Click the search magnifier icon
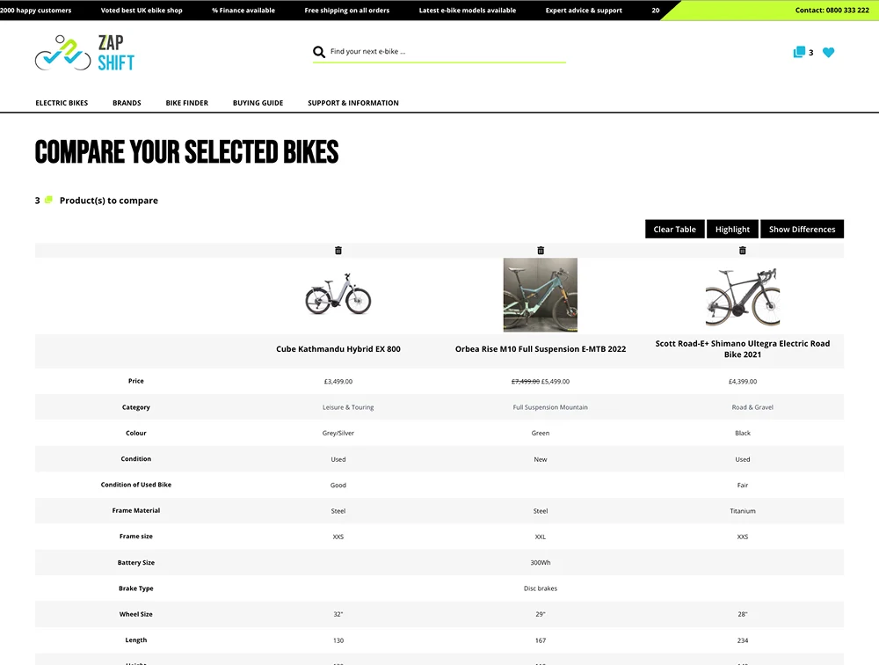The image size is (879, 665). (x=319, y=52)
